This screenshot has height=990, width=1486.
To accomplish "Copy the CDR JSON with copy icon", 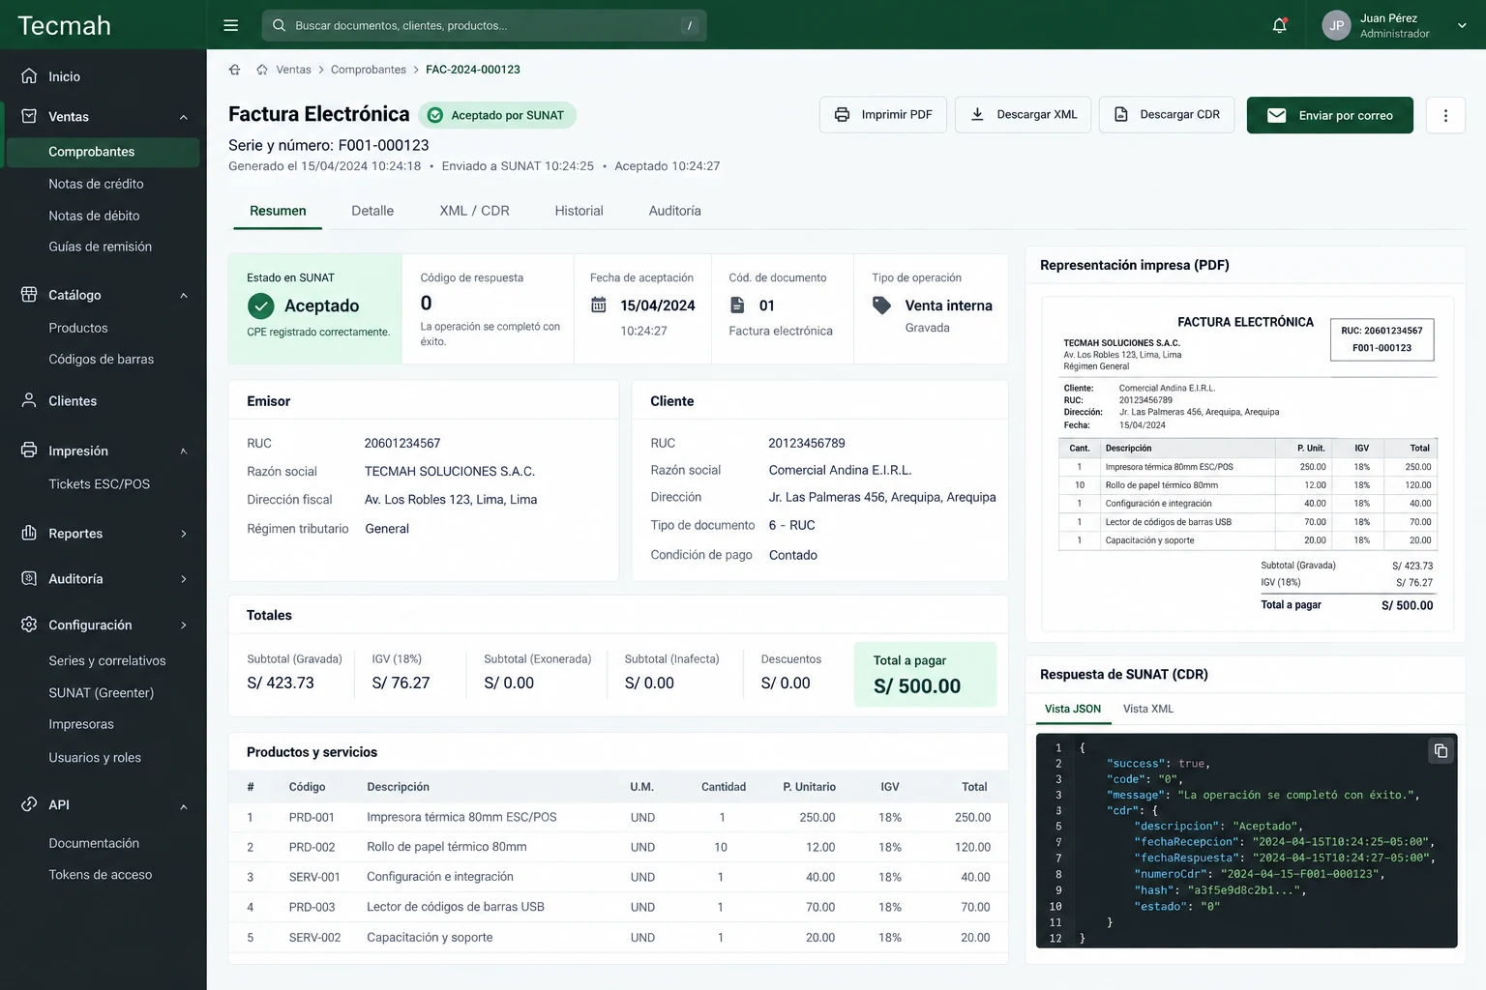I will pyautogui.click(x=1441, y=750).
